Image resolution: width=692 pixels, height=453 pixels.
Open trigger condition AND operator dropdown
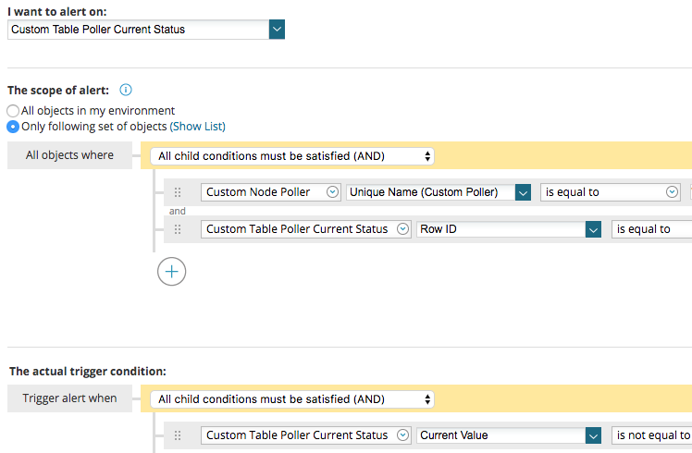[292, 399]
